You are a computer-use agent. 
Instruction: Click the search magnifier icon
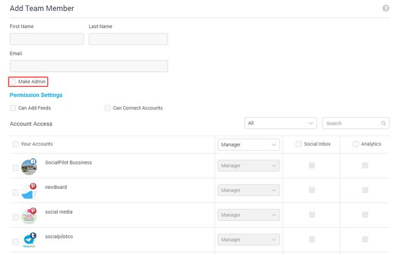pyautogui.click(x=384, y=123)
